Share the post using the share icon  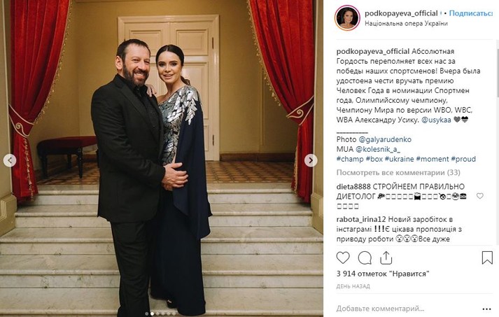(x=386, y=258)
